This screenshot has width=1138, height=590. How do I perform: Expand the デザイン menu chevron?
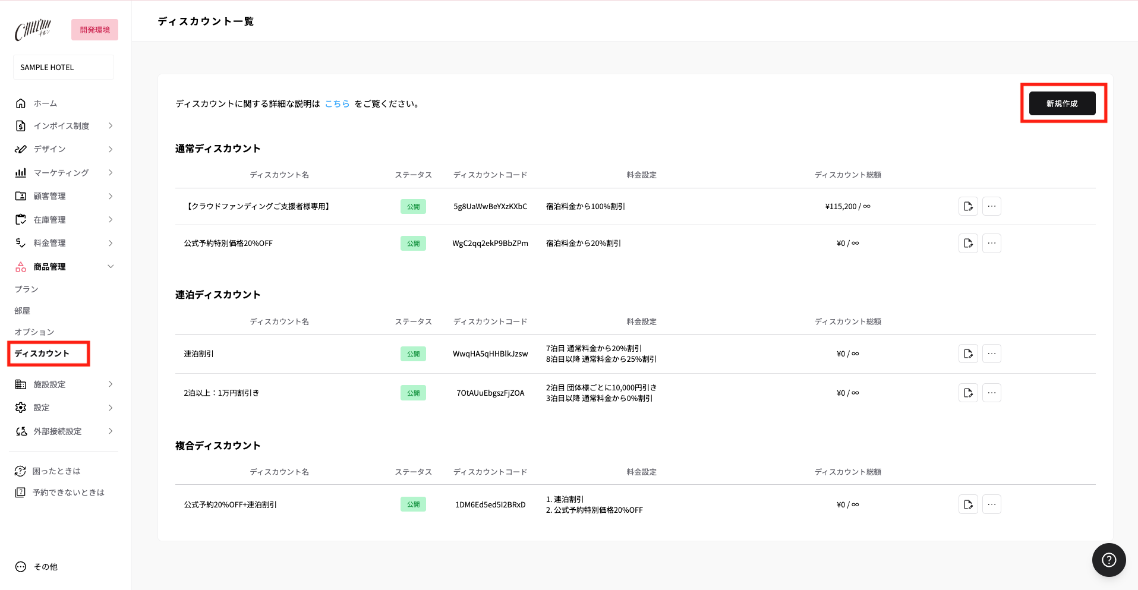coord(111,149)
